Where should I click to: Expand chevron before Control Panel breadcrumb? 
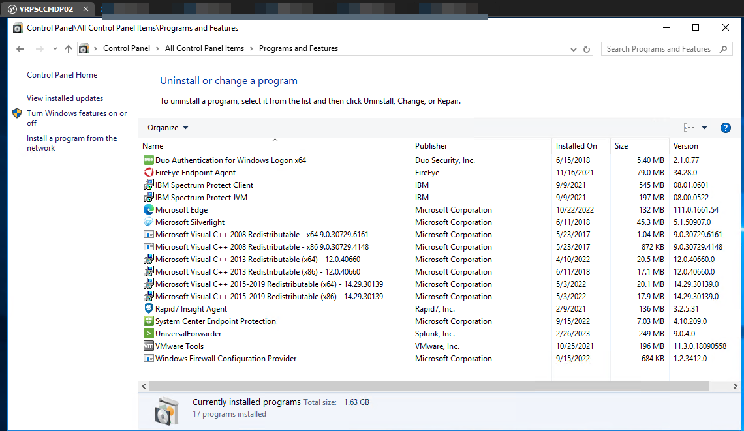[x=95, y=48]
